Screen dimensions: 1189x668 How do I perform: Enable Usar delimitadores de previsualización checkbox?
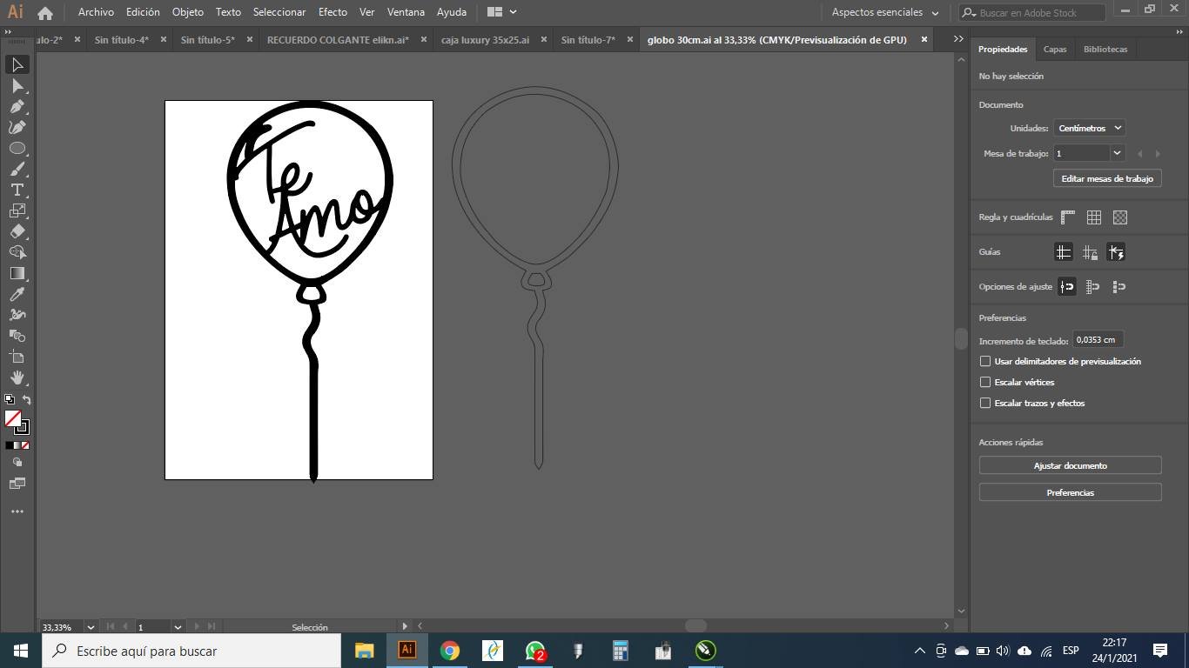(x=985, y=361)
